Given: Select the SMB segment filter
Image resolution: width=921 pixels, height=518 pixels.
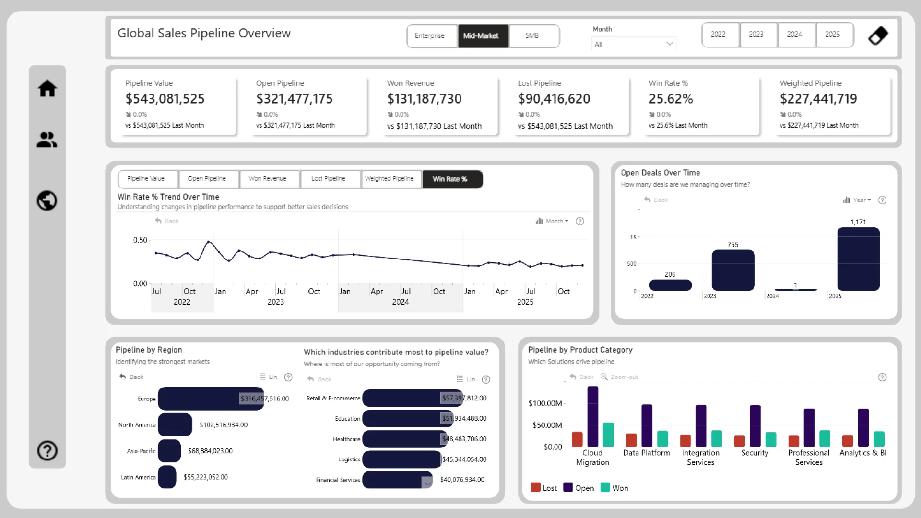Looking at the screenshot, I should coord(531,36).
